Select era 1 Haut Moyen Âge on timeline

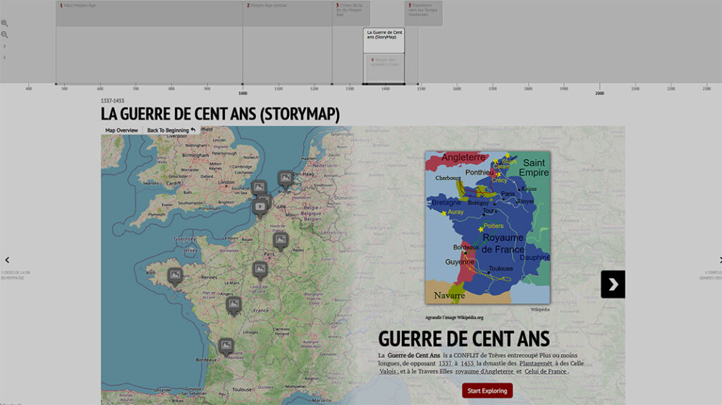(x=149, y=13)
